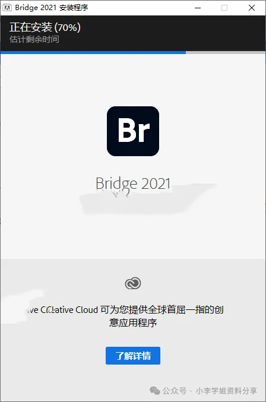This screenshot has width=266, height=402.
Task: Click the greyed-out maximize window button
Action: 224,8
